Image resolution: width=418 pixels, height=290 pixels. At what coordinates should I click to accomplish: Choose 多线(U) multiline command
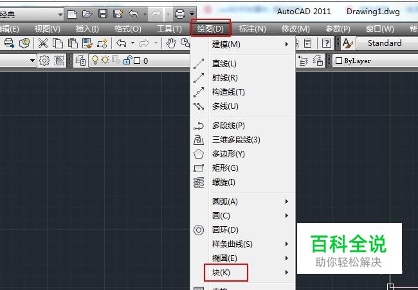(x=242, y=106)
